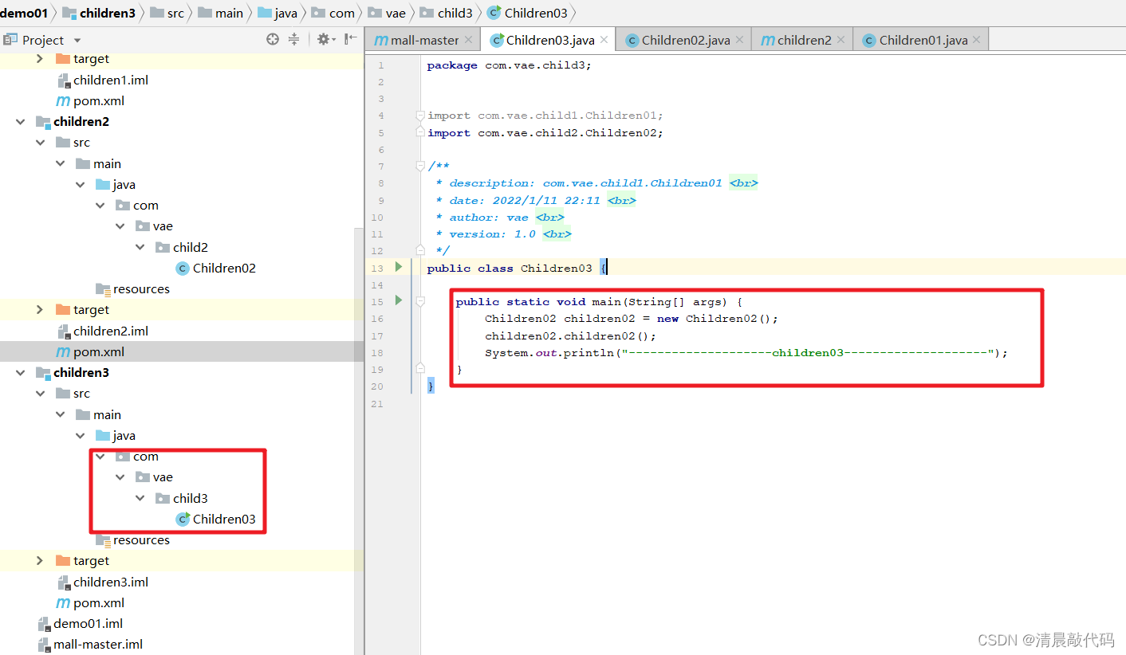Expand the target folder under children3
Image resolution: width=1126 pixels, height=655 pixels.
coord(40,561)
